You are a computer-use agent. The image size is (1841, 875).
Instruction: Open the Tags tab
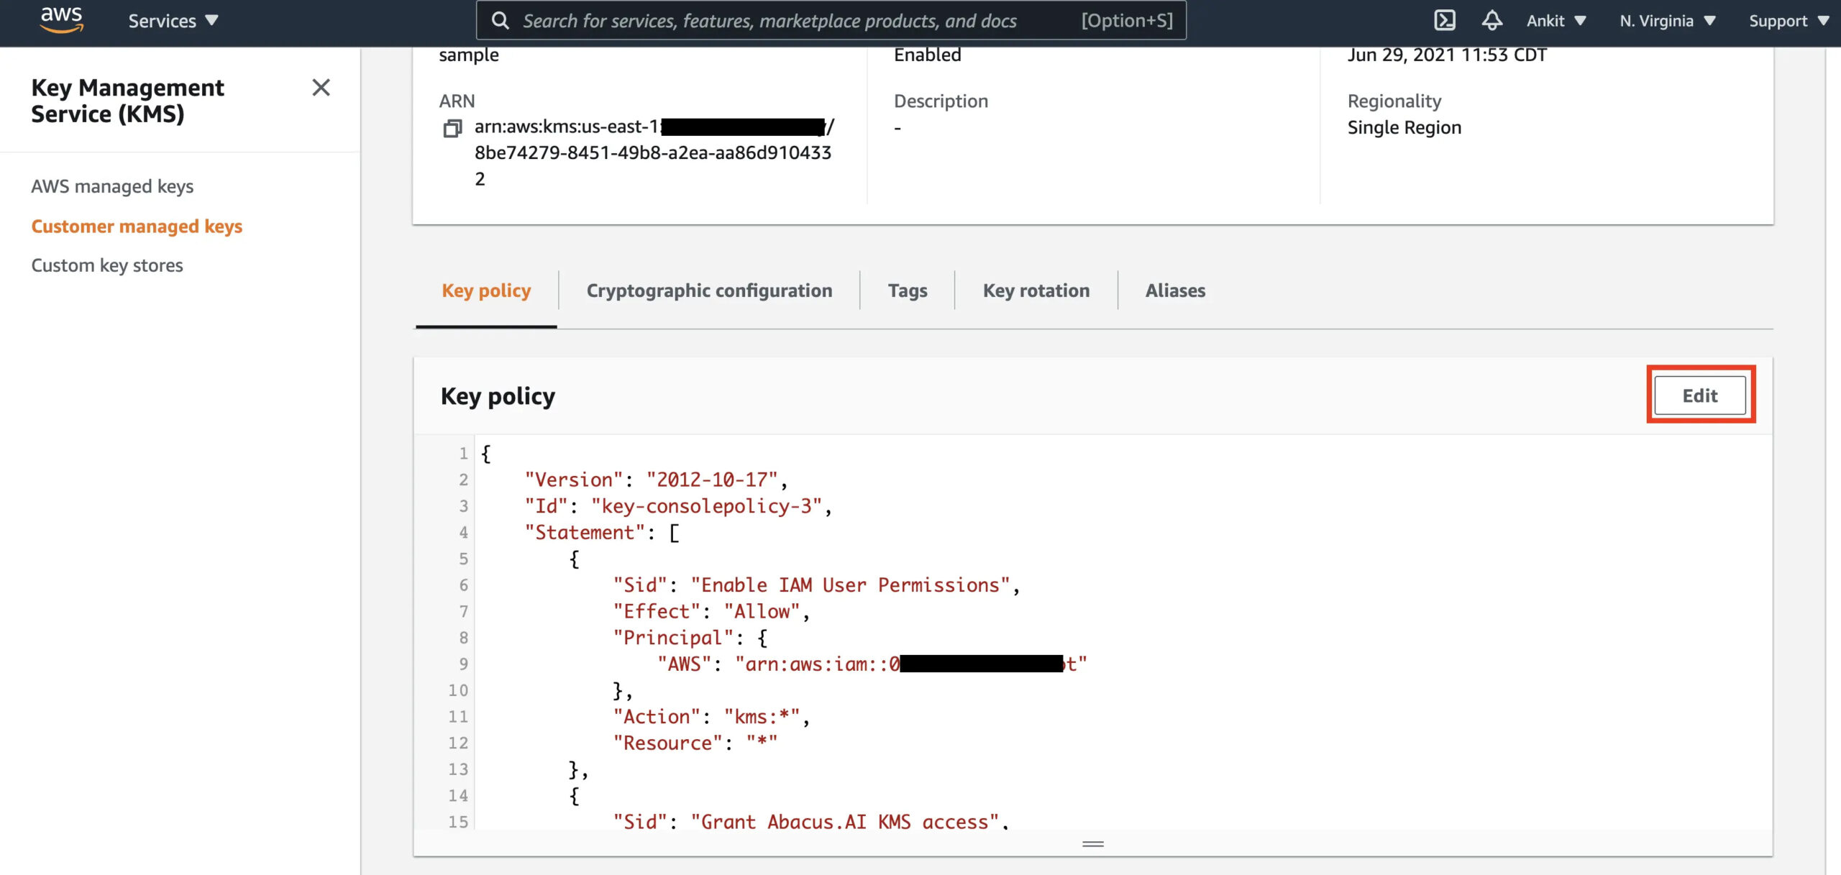908,290
